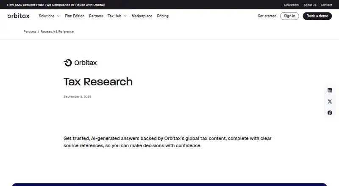
Task: Open the Solutions menu
Action: pos(47,16)
